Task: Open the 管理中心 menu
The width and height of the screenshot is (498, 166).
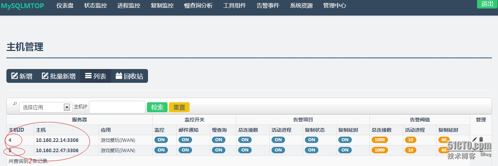Action: (x=335, y=6)
